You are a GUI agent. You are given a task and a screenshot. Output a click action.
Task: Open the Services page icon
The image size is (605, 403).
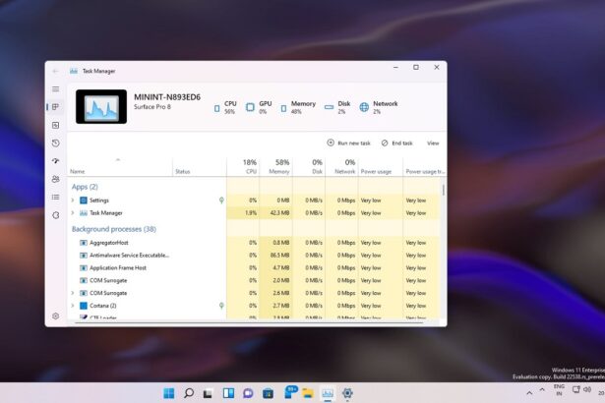point(56,214)
